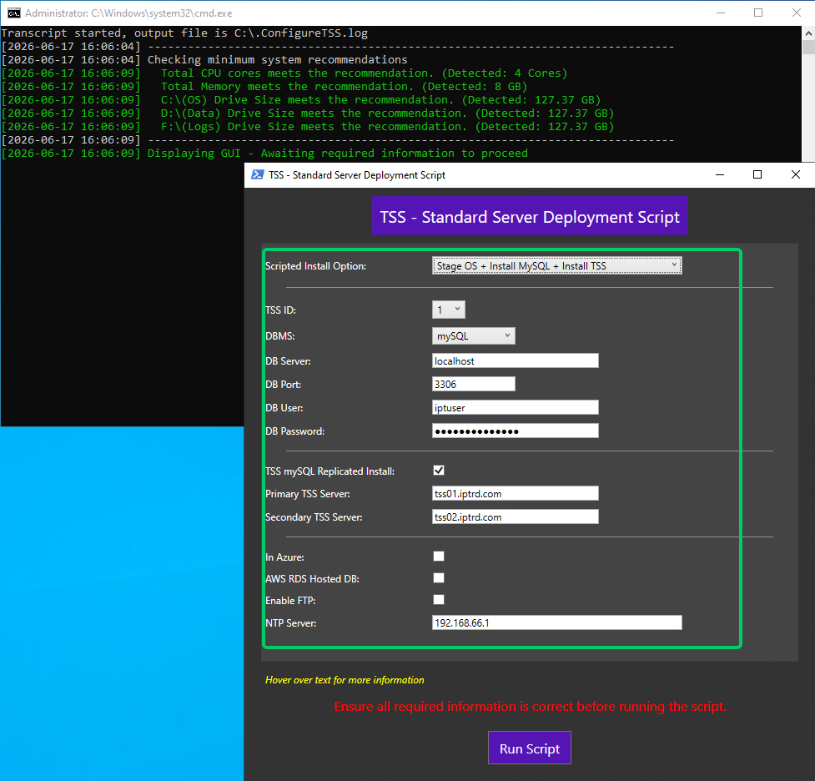Open the TSS ID dropdown

coord(449,310)
